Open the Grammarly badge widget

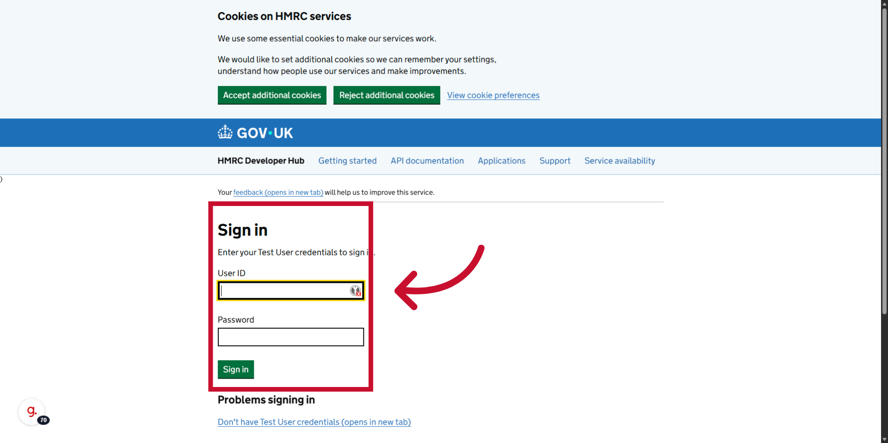click(x=32, y=412)
